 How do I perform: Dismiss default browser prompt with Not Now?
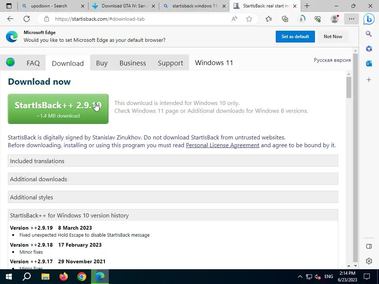(333, 37)
